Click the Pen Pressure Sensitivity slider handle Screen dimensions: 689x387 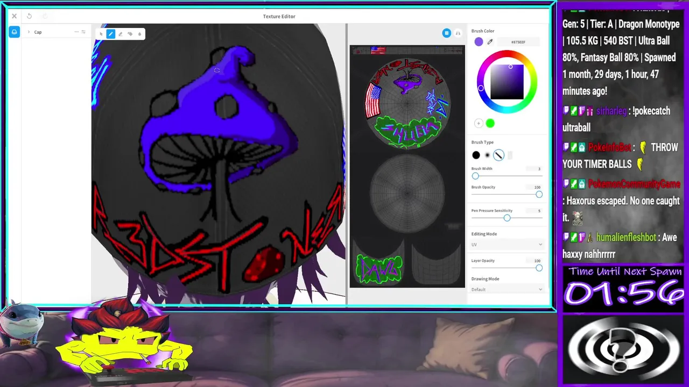click(x=507, y=218)
